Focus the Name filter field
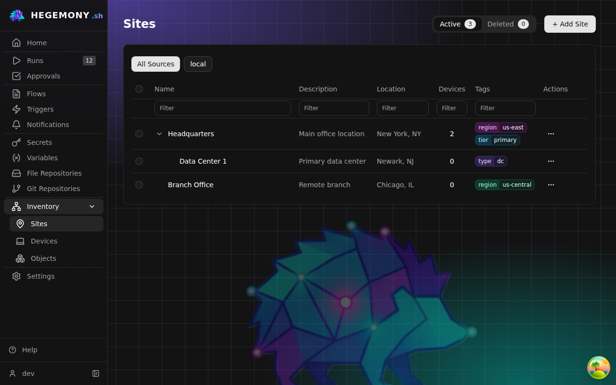This screenshot has height=385, width=616. [223, 108]
